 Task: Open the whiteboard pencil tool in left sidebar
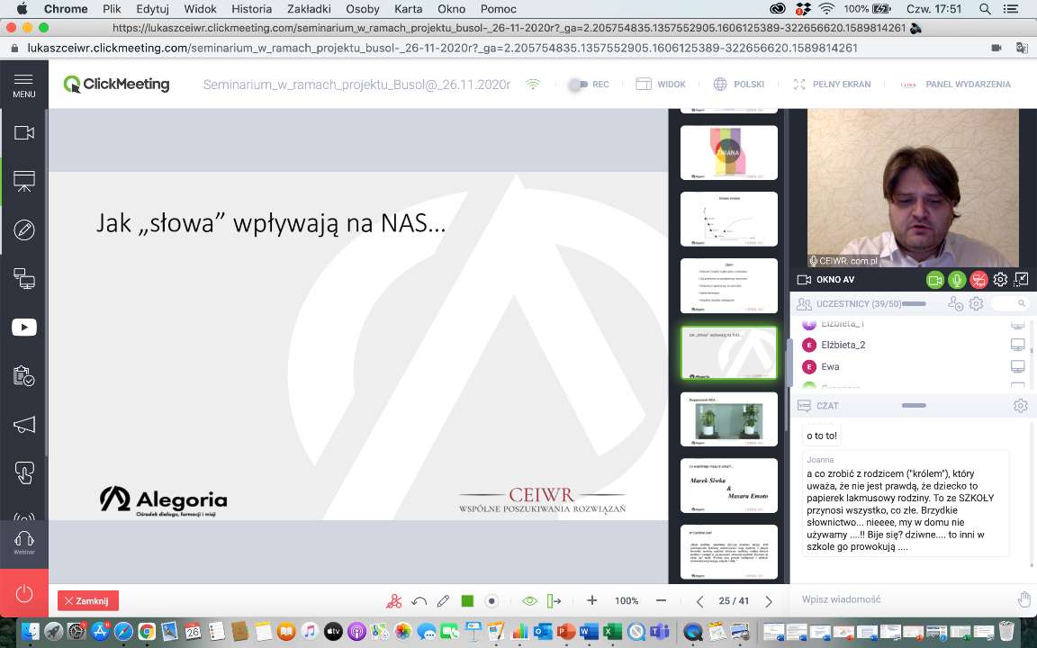(24, 229)
